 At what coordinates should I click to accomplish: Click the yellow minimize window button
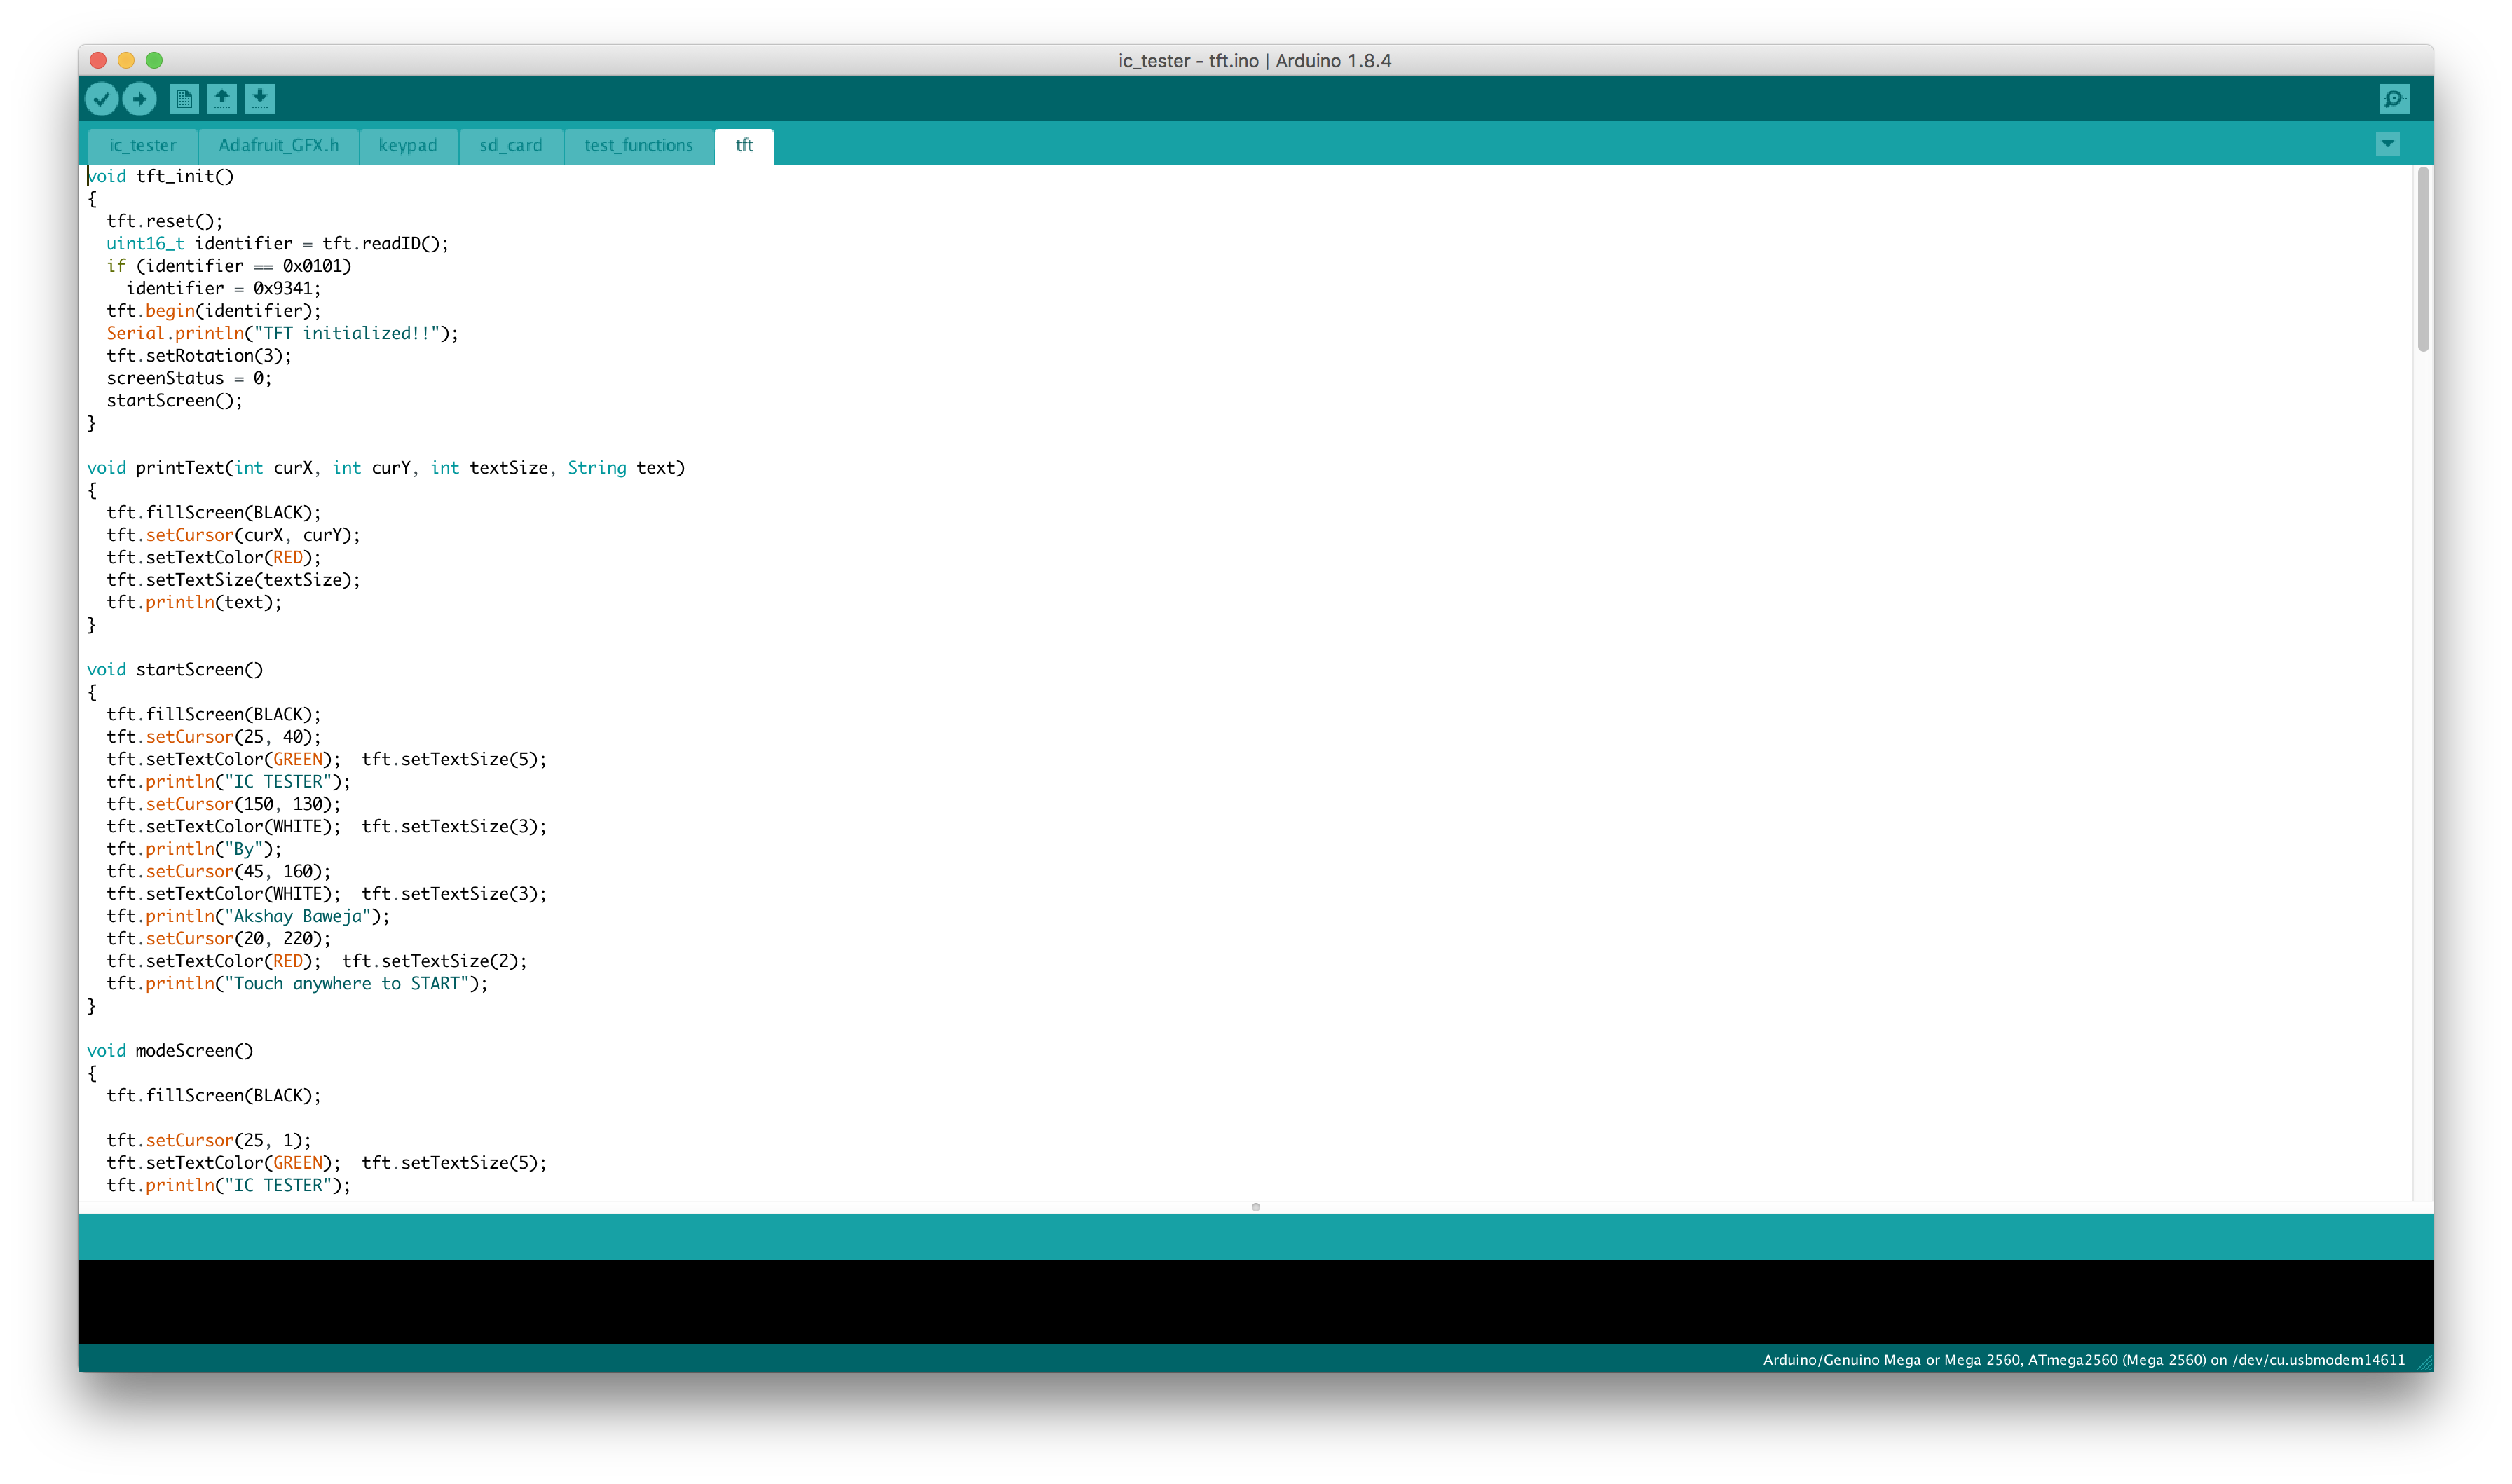[x=126, y=60]
